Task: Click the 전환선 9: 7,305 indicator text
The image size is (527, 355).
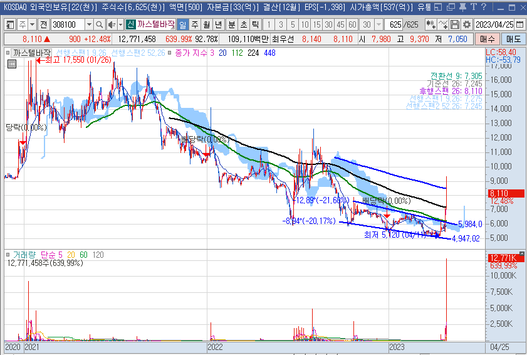Action: tap(456, 76)
